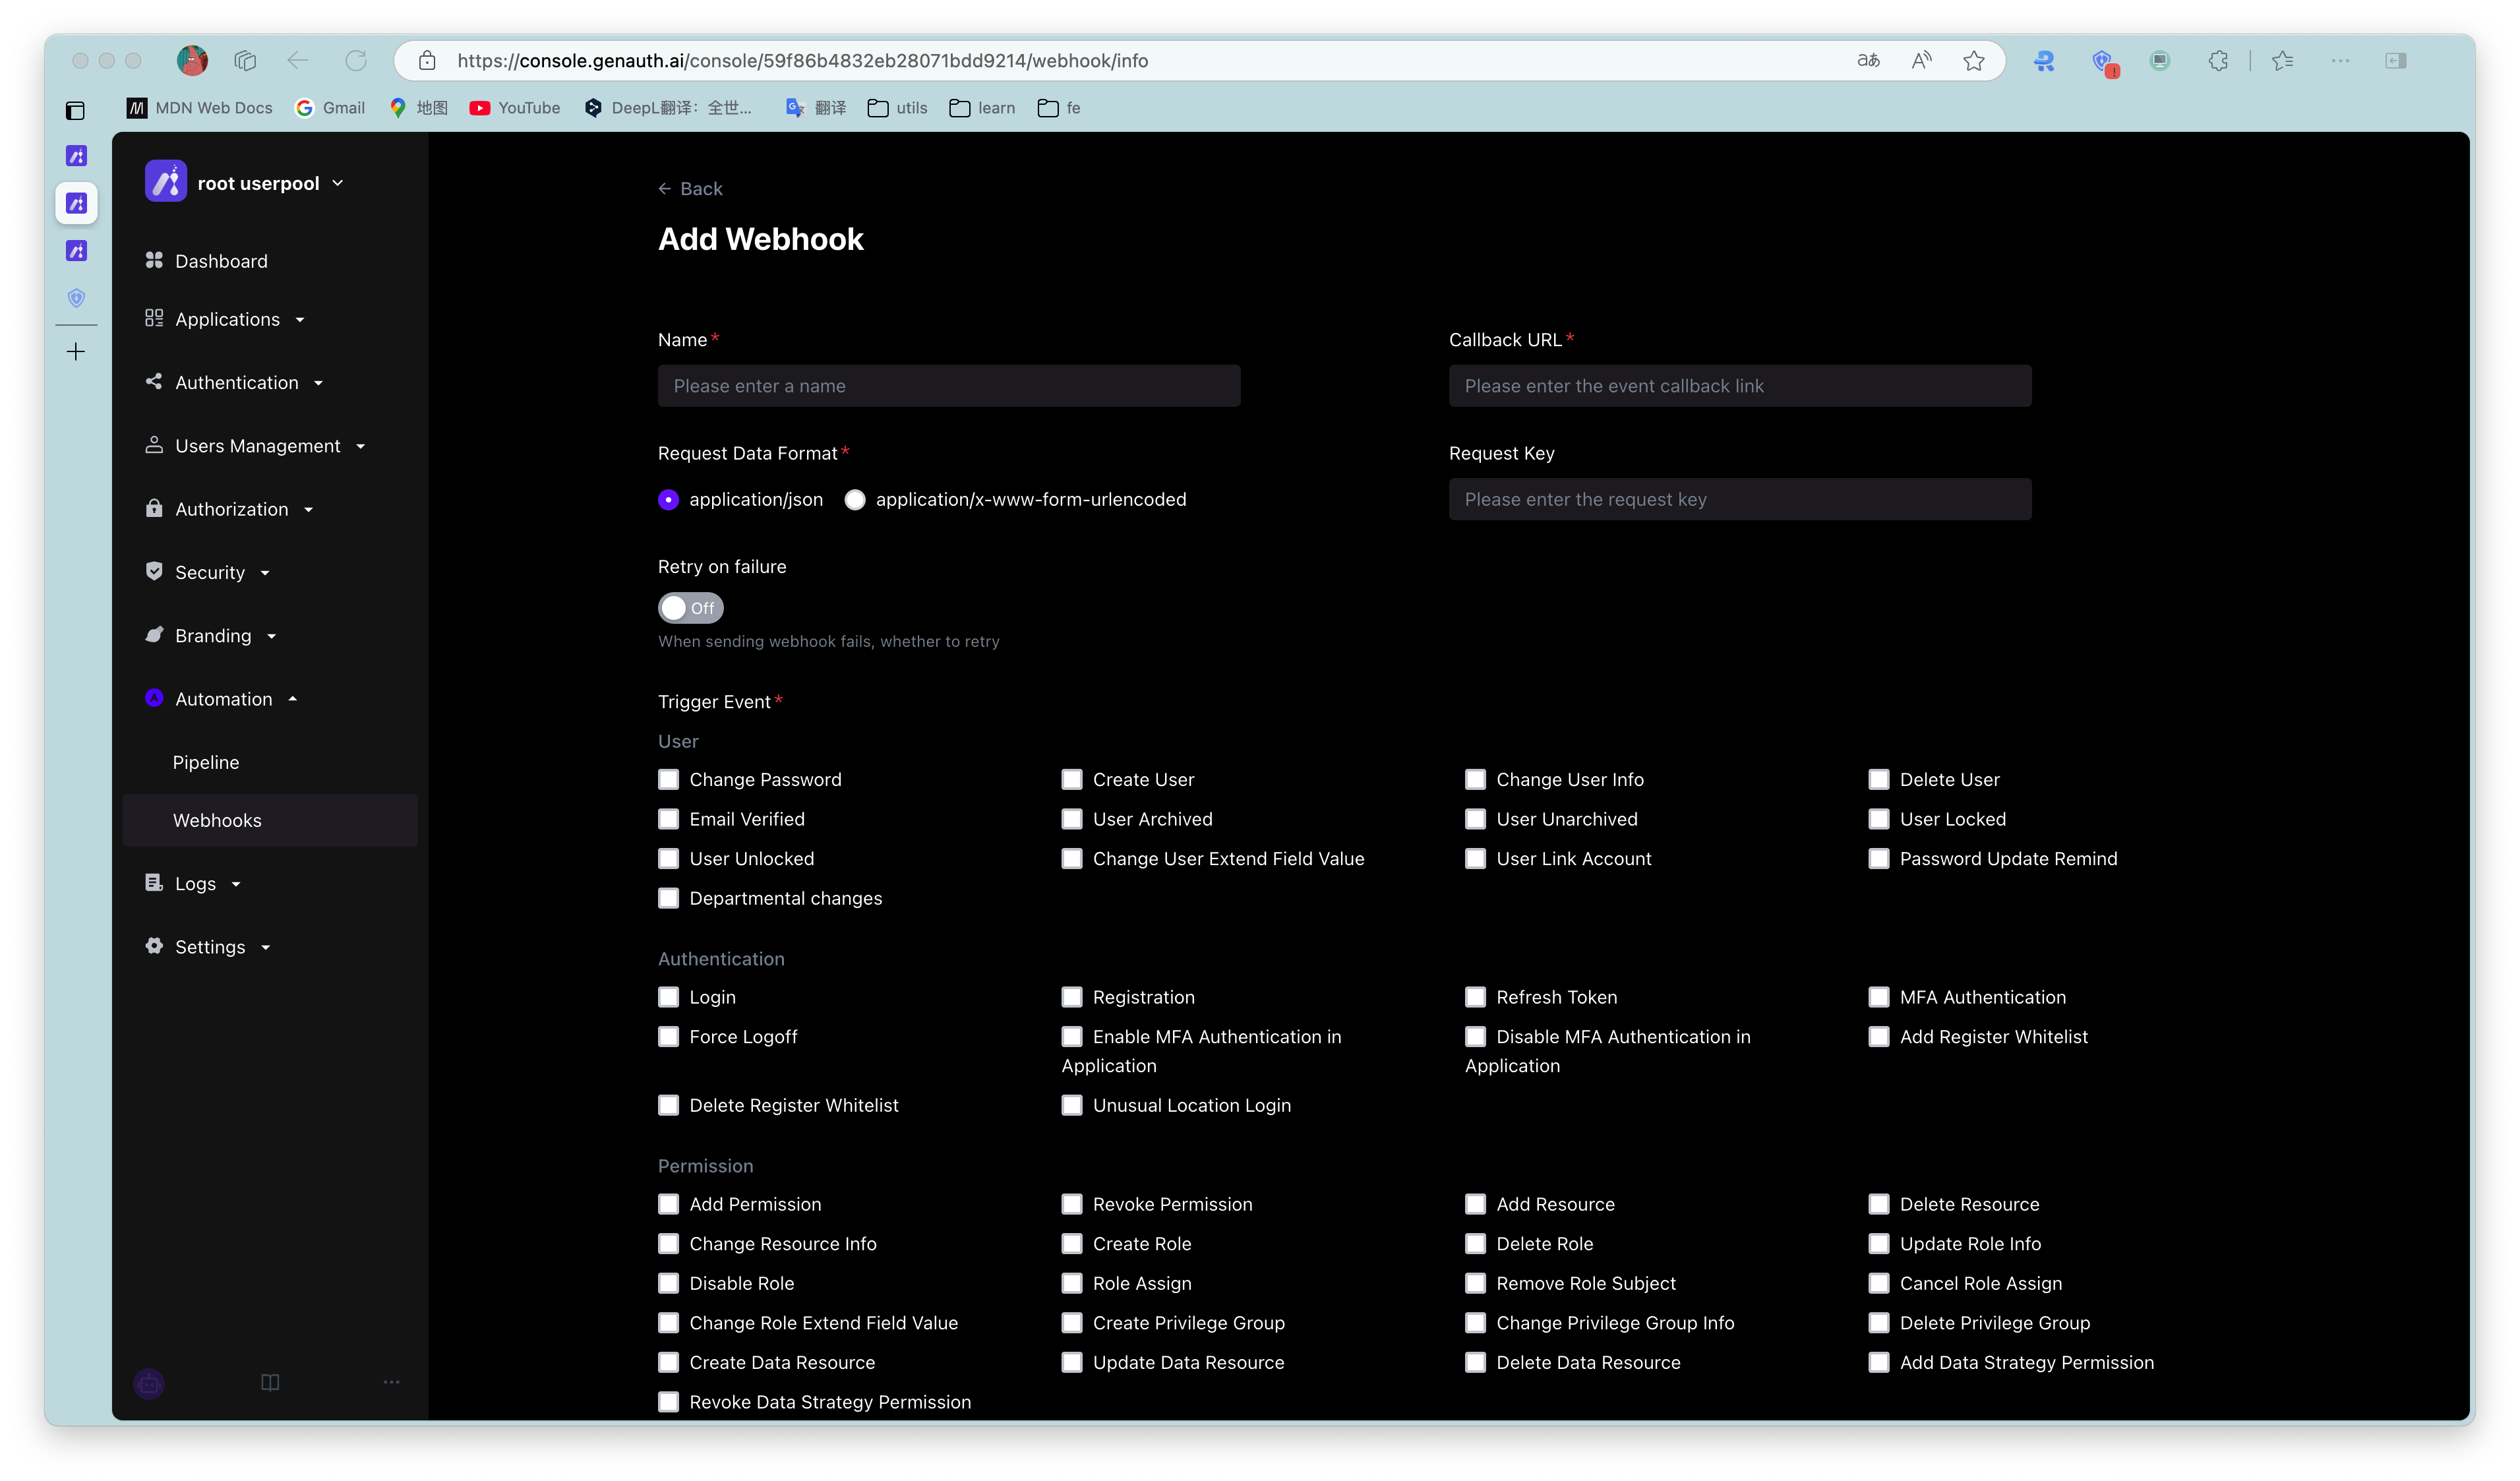This screenshot has height=1481, width=2520.
Task: Click the Dashboard grid icon
Action: [154, 260]
